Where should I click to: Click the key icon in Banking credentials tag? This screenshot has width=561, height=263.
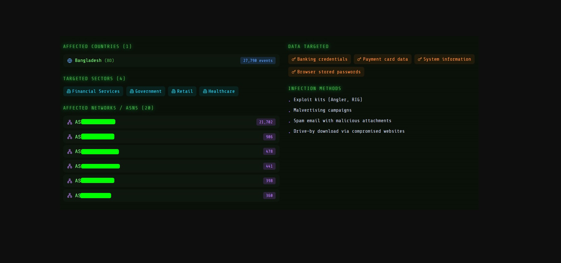coord(294,59)
